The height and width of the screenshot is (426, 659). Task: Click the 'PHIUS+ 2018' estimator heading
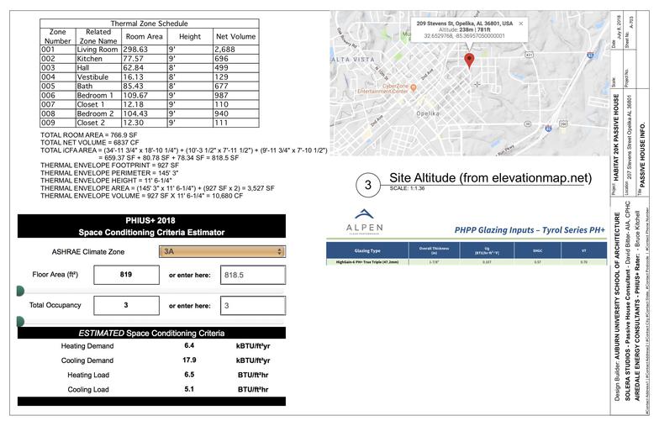click(x=150, y=220)
